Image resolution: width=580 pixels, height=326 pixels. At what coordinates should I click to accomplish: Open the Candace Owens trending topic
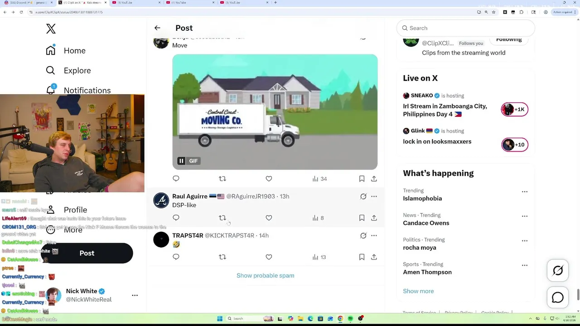[x=426, y=223]
